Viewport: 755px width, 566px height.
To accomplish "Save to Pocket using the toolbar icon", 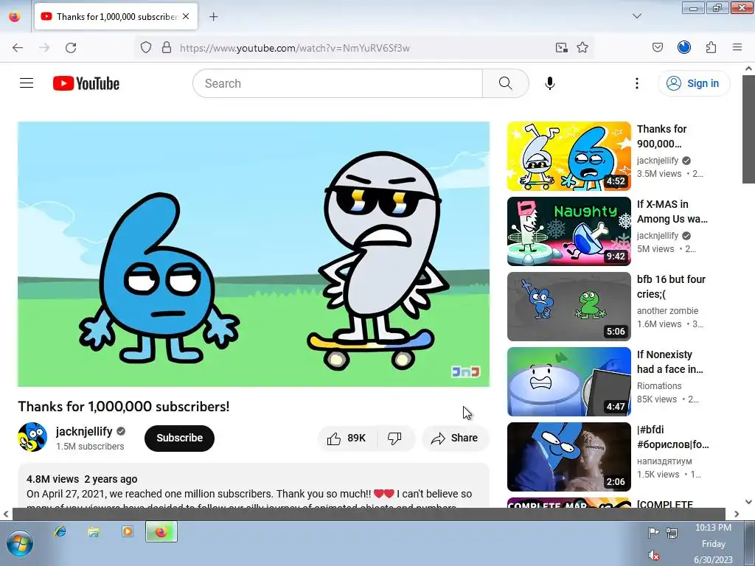I will pos(657,47).
